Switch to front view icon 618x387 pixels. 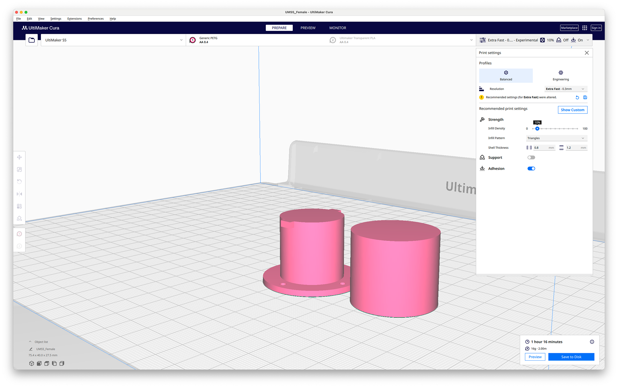click(39, 363)
